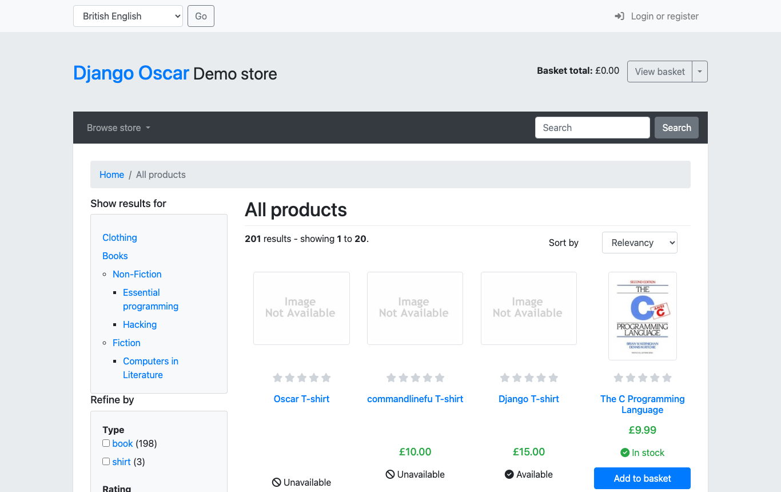This screenshot has width=781, height=492.
Task: Click the Home breadcrumb link
Action: pos(111,174)
